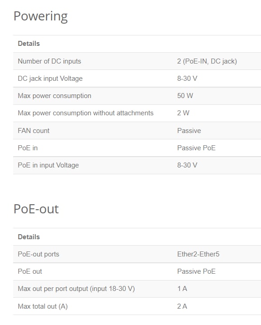This screenshot has width=261, height=325.
Task: Select the 'PoE in' row label
Action: 28,148
